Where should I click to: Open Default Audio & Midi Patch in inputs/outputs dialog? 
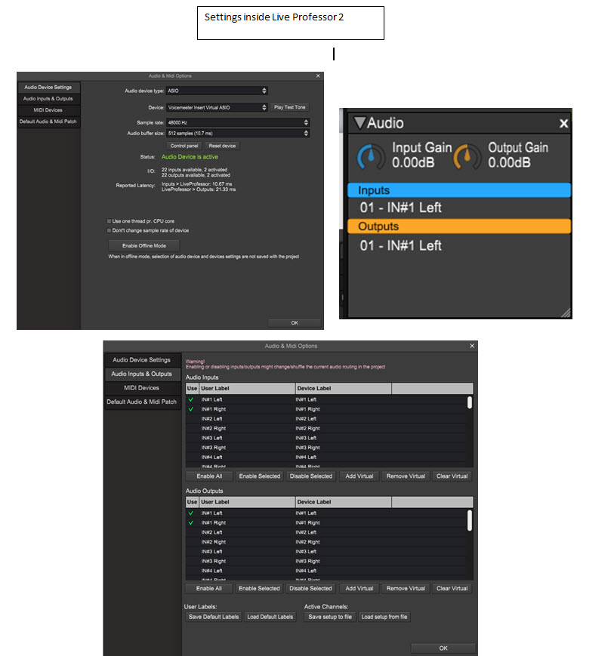[141, 402]
